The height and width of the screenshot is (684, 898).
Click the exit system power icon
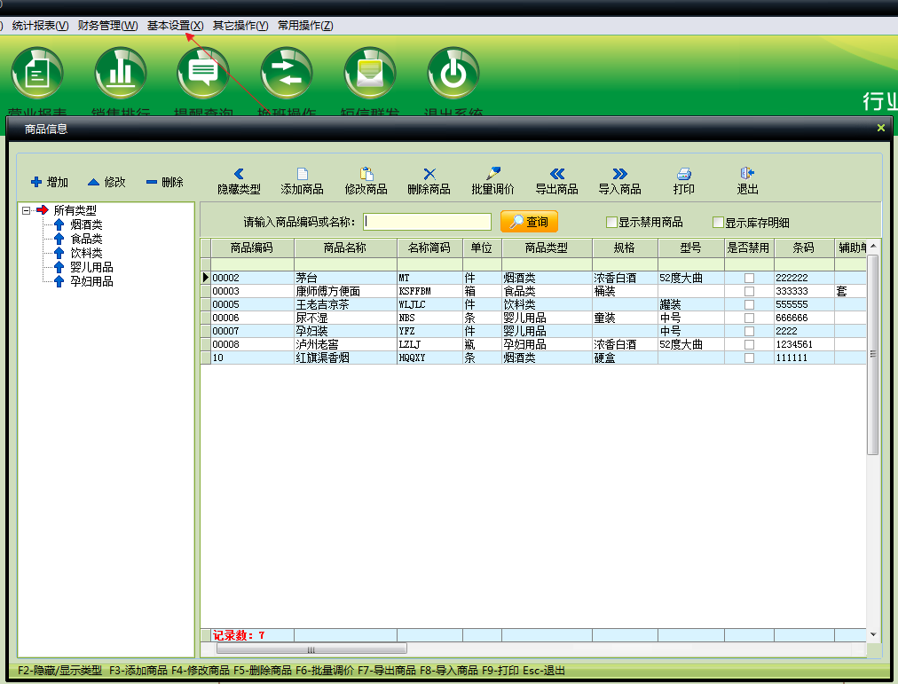click(x=453, y=73)
